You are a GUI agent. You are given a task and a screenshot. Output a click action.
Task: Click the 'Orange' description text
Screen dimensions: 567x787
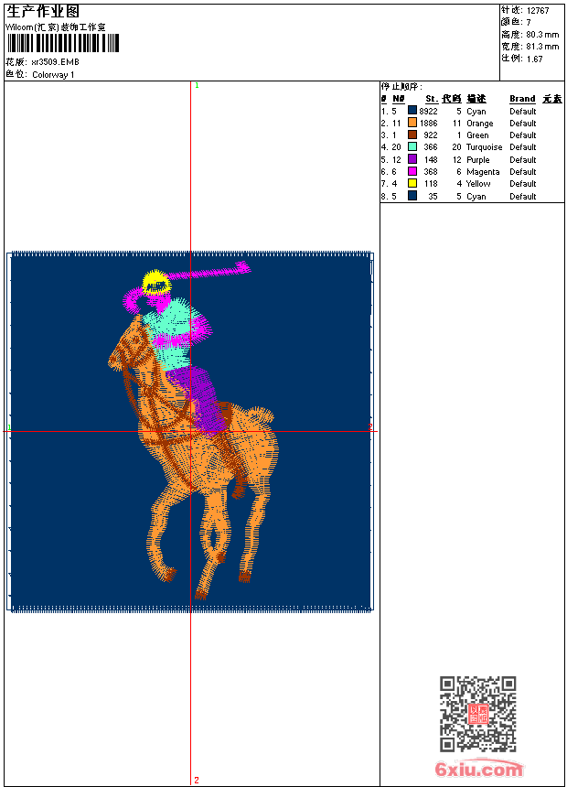coord(480,124)
